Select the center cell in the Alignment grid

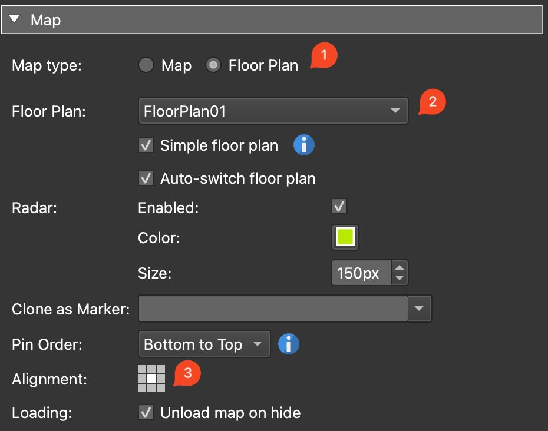coord(151,379)
